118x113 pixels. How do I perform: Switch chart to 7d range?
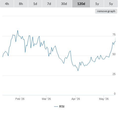[49, 4]
